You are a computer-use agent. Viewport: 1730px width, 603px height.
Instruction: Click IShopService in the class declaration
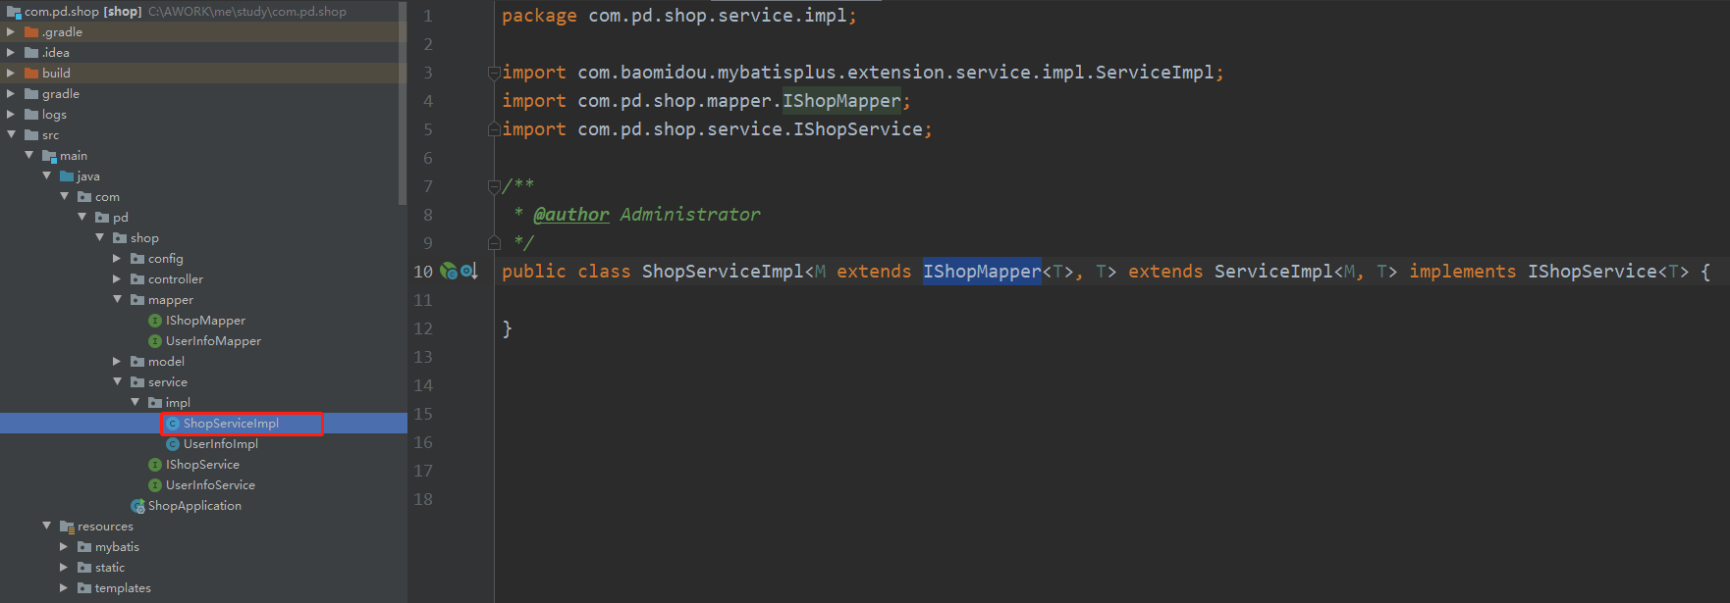pyautogui.click(x=1593, y=272)
